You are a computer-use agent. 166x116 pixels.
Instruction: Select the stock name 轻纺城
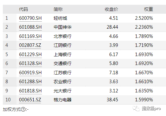60,18
